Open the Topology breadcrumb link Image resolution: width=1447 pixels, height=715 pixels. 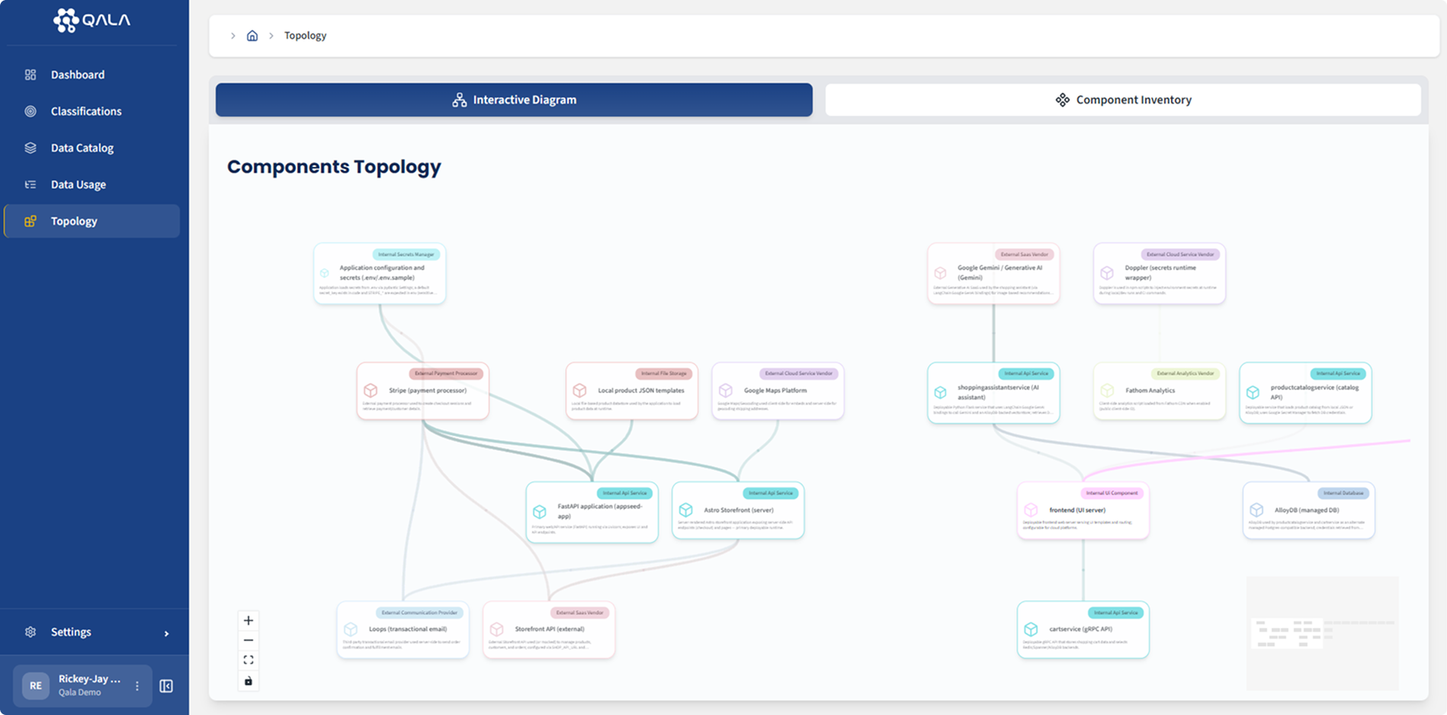point(305,35)
